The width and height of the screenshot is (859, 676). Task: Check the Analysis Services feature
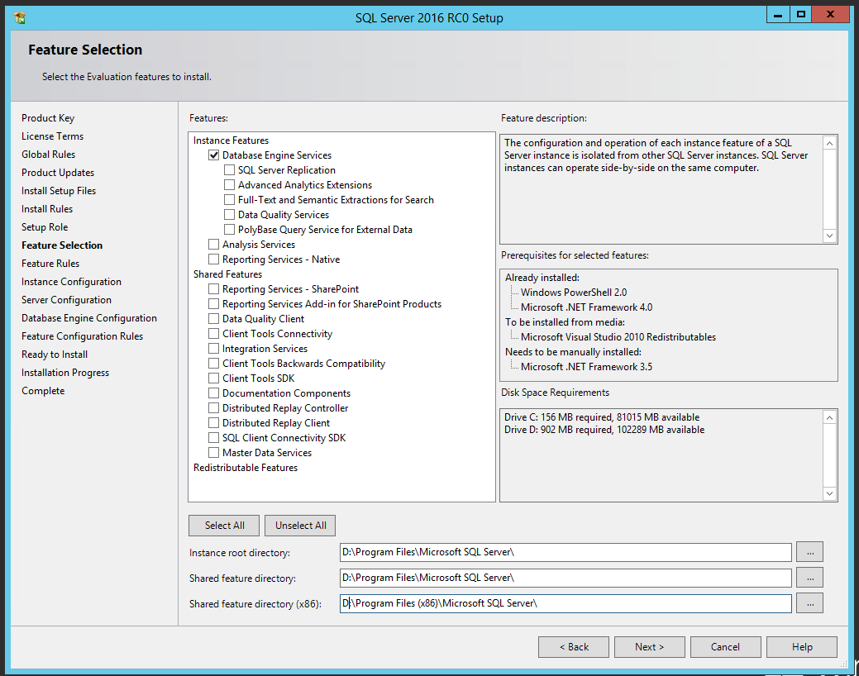tap(213, 244)
